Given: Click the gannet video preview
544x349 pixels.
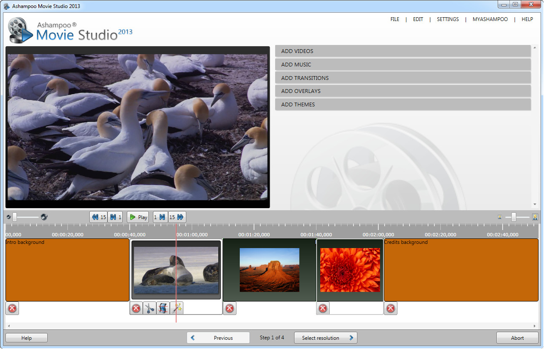Looking at the screenshot, I should (137, 127).
